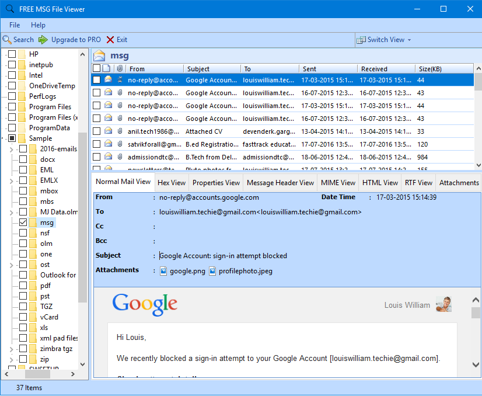This screenshot has height=396, width=482.
Task: Click the profilephoto.jpeg attachment image icon
Action: click(212, 271)
